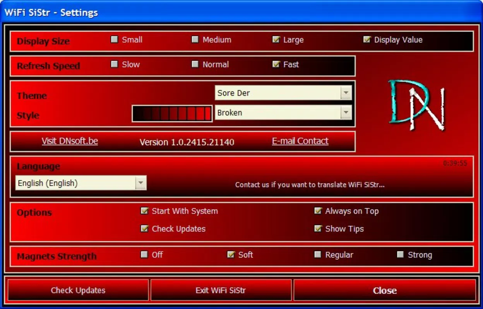Click the Theme label

[32, 96]
